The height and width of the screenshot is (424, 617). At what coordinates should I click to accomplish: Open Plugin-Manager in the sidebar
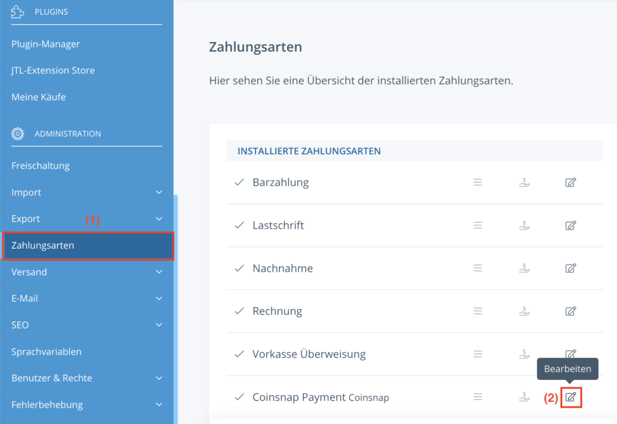click(46, 44)
